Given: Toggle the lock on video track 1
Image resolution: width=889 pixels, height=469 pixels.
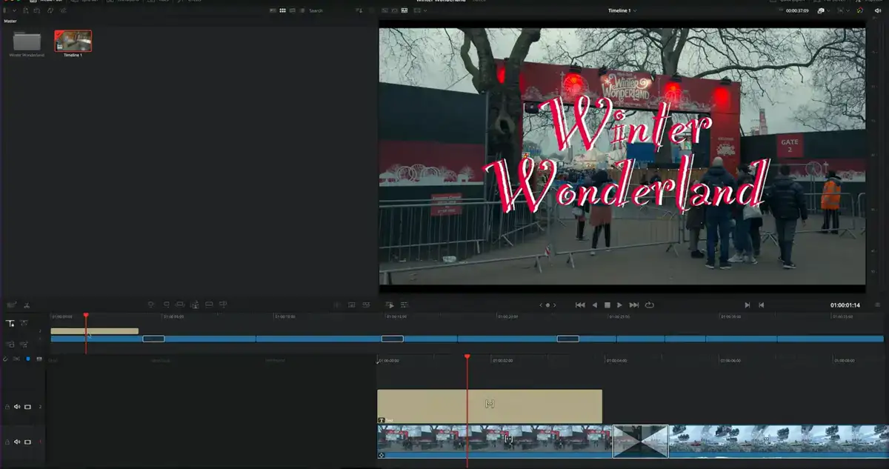Looking at the screenshot, I should [7, 442].
